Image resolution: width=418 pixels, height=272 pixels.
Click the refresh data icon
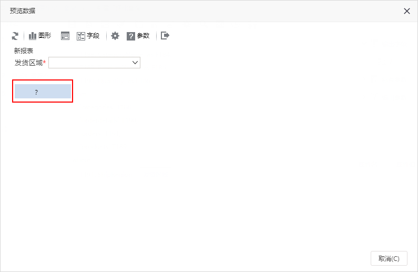(x=15, y=36)
